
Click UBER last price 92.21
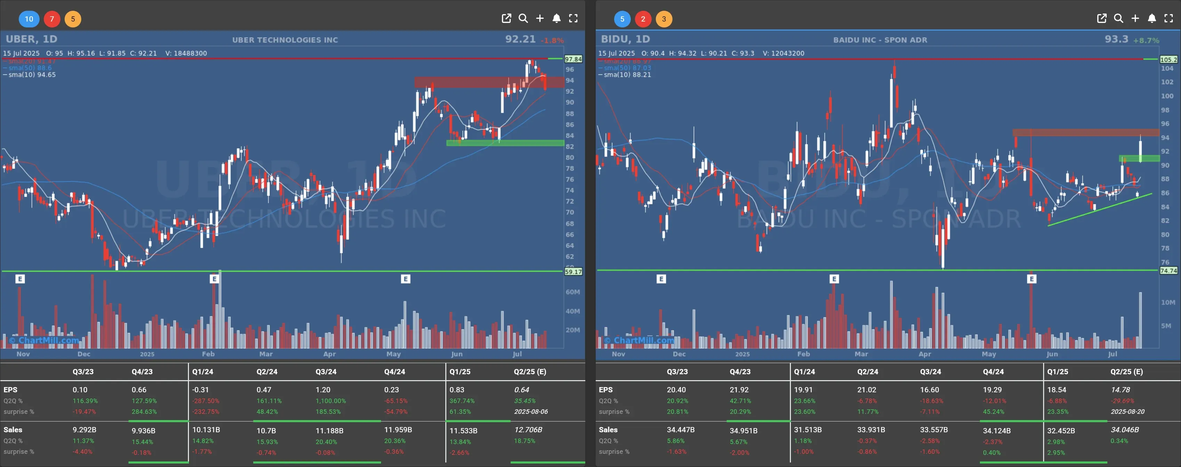(x=520, y=39)
